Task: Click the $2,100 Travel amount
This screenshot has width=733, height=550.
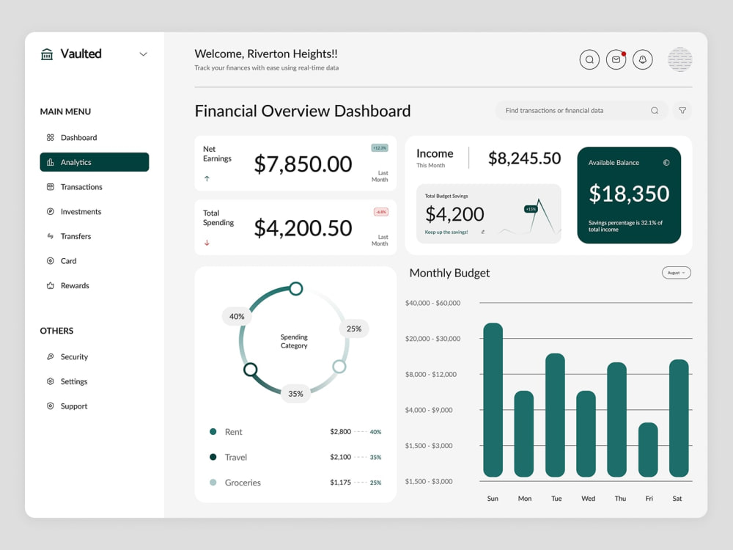Action: tap(340, 457)
